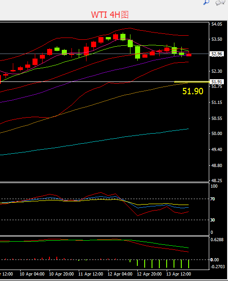The width and height of the screenshot is (228, 281).
Task: Click the 48.80 price axis value
Action: [217, 165]
